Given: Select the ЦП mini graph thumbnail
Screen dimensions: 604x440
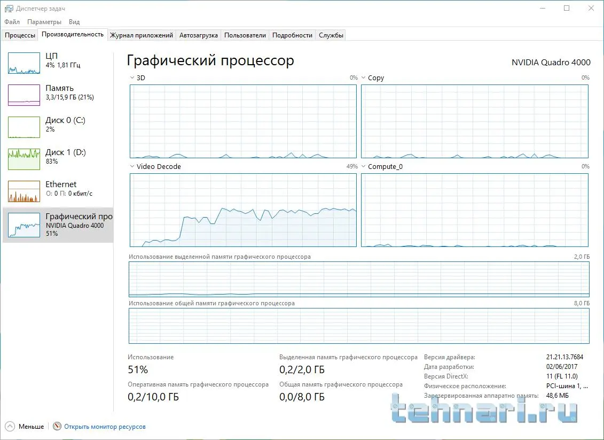Looking at the screenshot, I should pyautogui.click(x=24, y=63).
